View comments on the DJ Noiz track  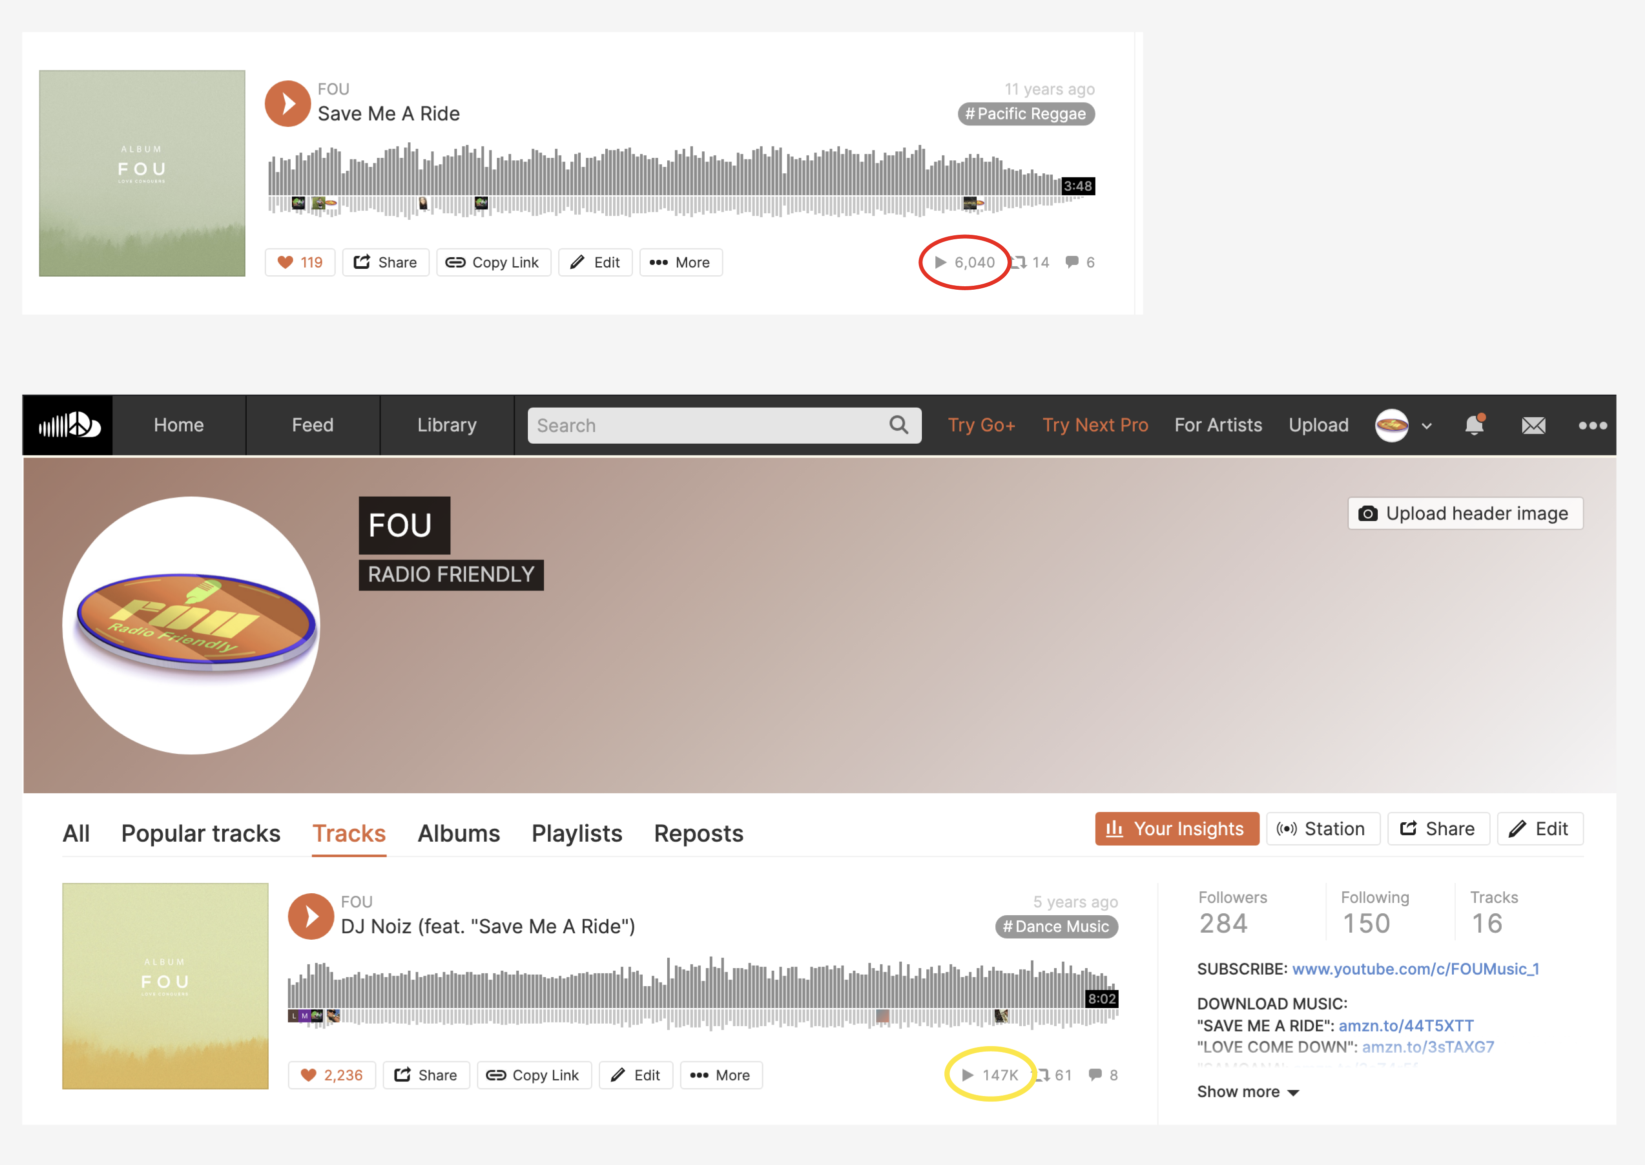point(1103,1075)
